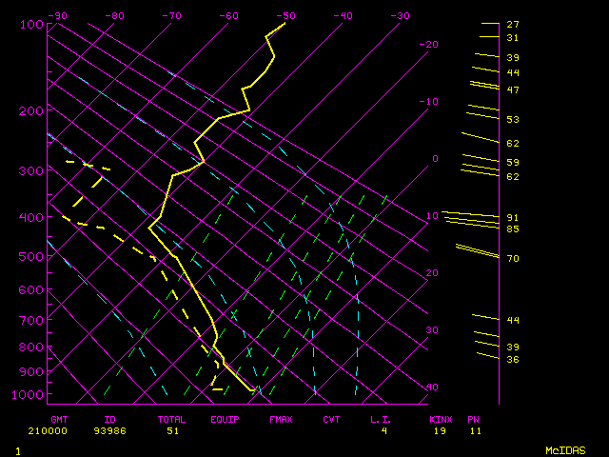Click the L.I. column header
This screenshot has width=609, height=457.
click(x=381, y=419)
